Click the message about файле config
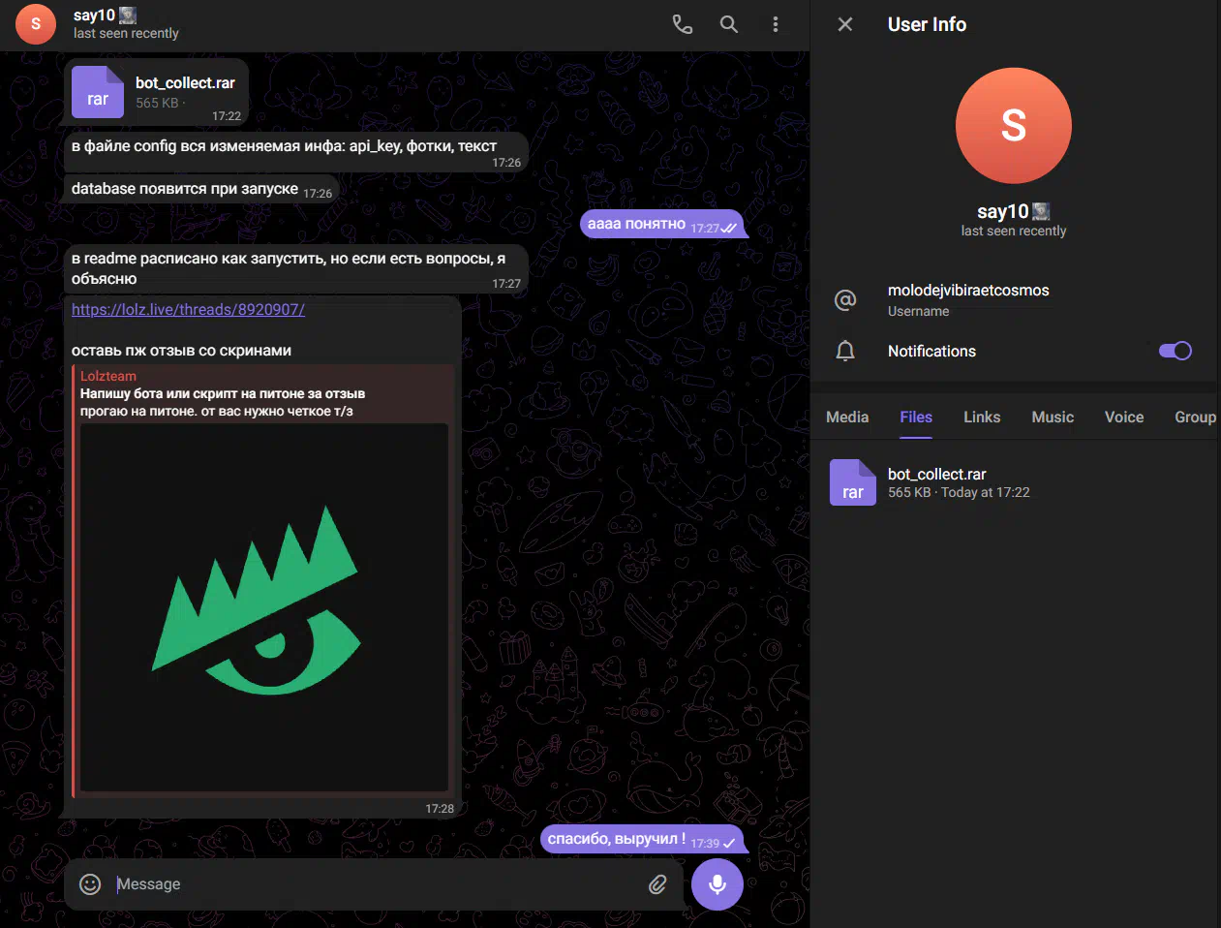 pyautogui.click(x=296, y=152)
